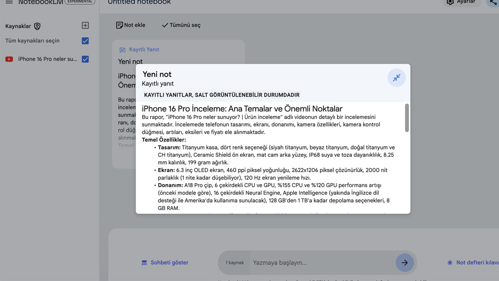Open Ayarlar settings

462,2
